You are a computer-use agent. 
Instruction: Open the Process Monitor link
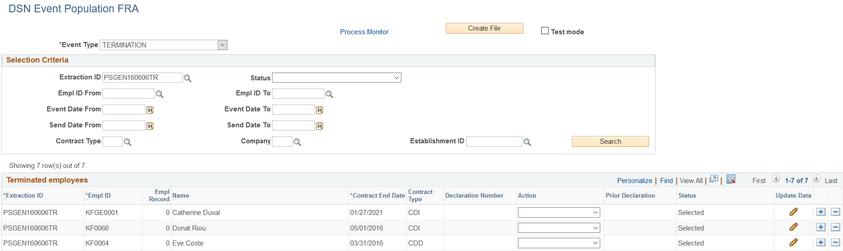364,32
